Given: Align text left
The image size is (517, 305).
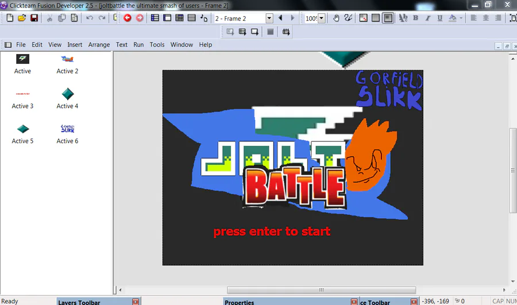Looking at the screenshot, I should point(473,18).
